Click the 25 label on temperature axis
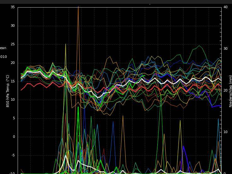This screenshot has height=174, width=232. (13, 44)
